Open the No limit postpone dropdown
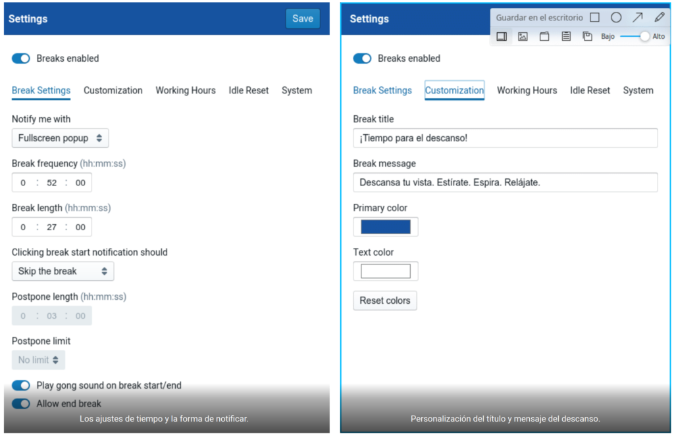Image resolution: width=674 pixels, height=436 pixels. (38, 360)
